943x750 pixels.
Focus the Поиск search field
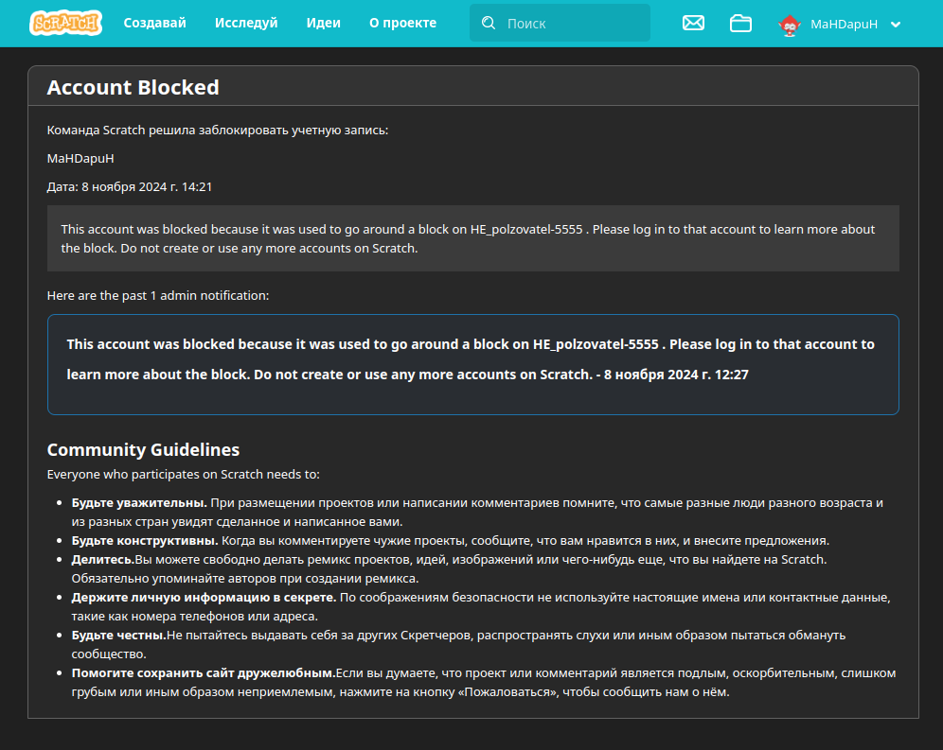(x=560, y=23)
